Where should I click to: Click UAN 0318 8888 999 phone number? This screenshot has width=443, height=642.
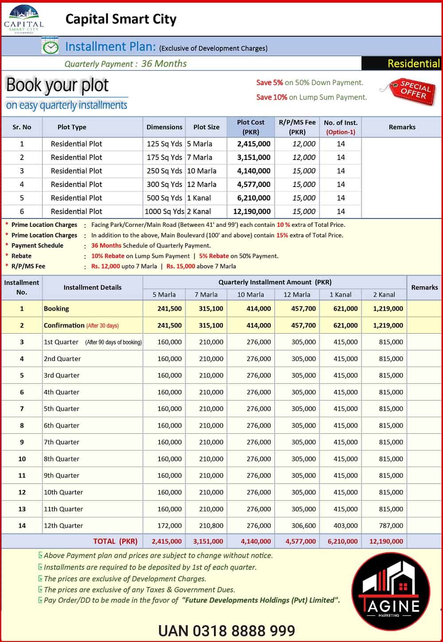tap(227, 630)
